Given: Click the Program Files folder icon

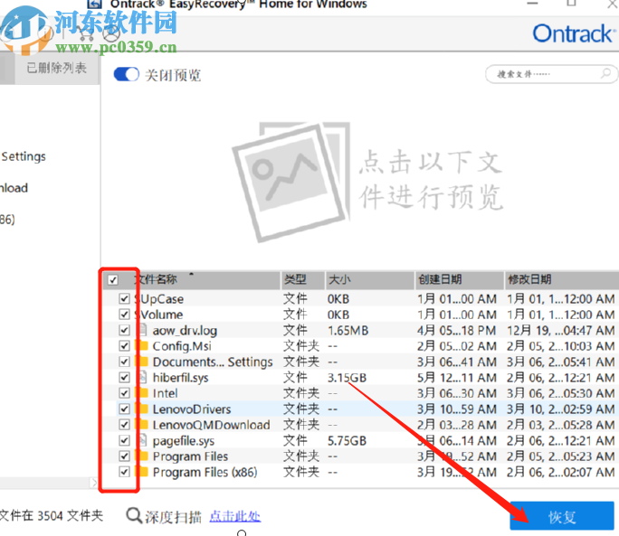Looking at the screenshot, I should (x=142, y=456).
